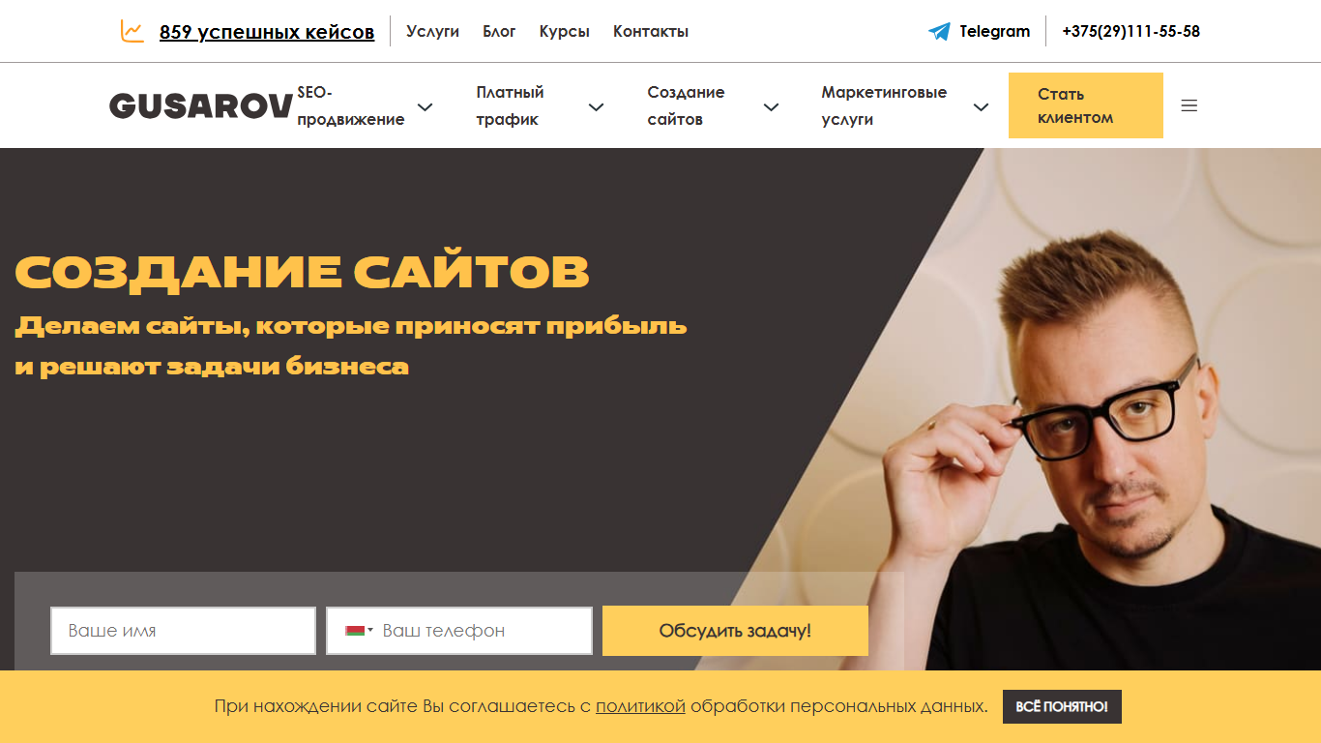
Task: Open the политикой privacy policy link
Action: click(640, 706)
